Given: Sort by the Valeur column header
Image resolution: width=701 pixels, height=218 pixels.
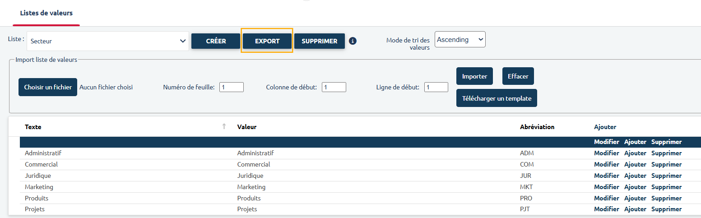Looking at the screenshot, I should (x=247, y=127).
